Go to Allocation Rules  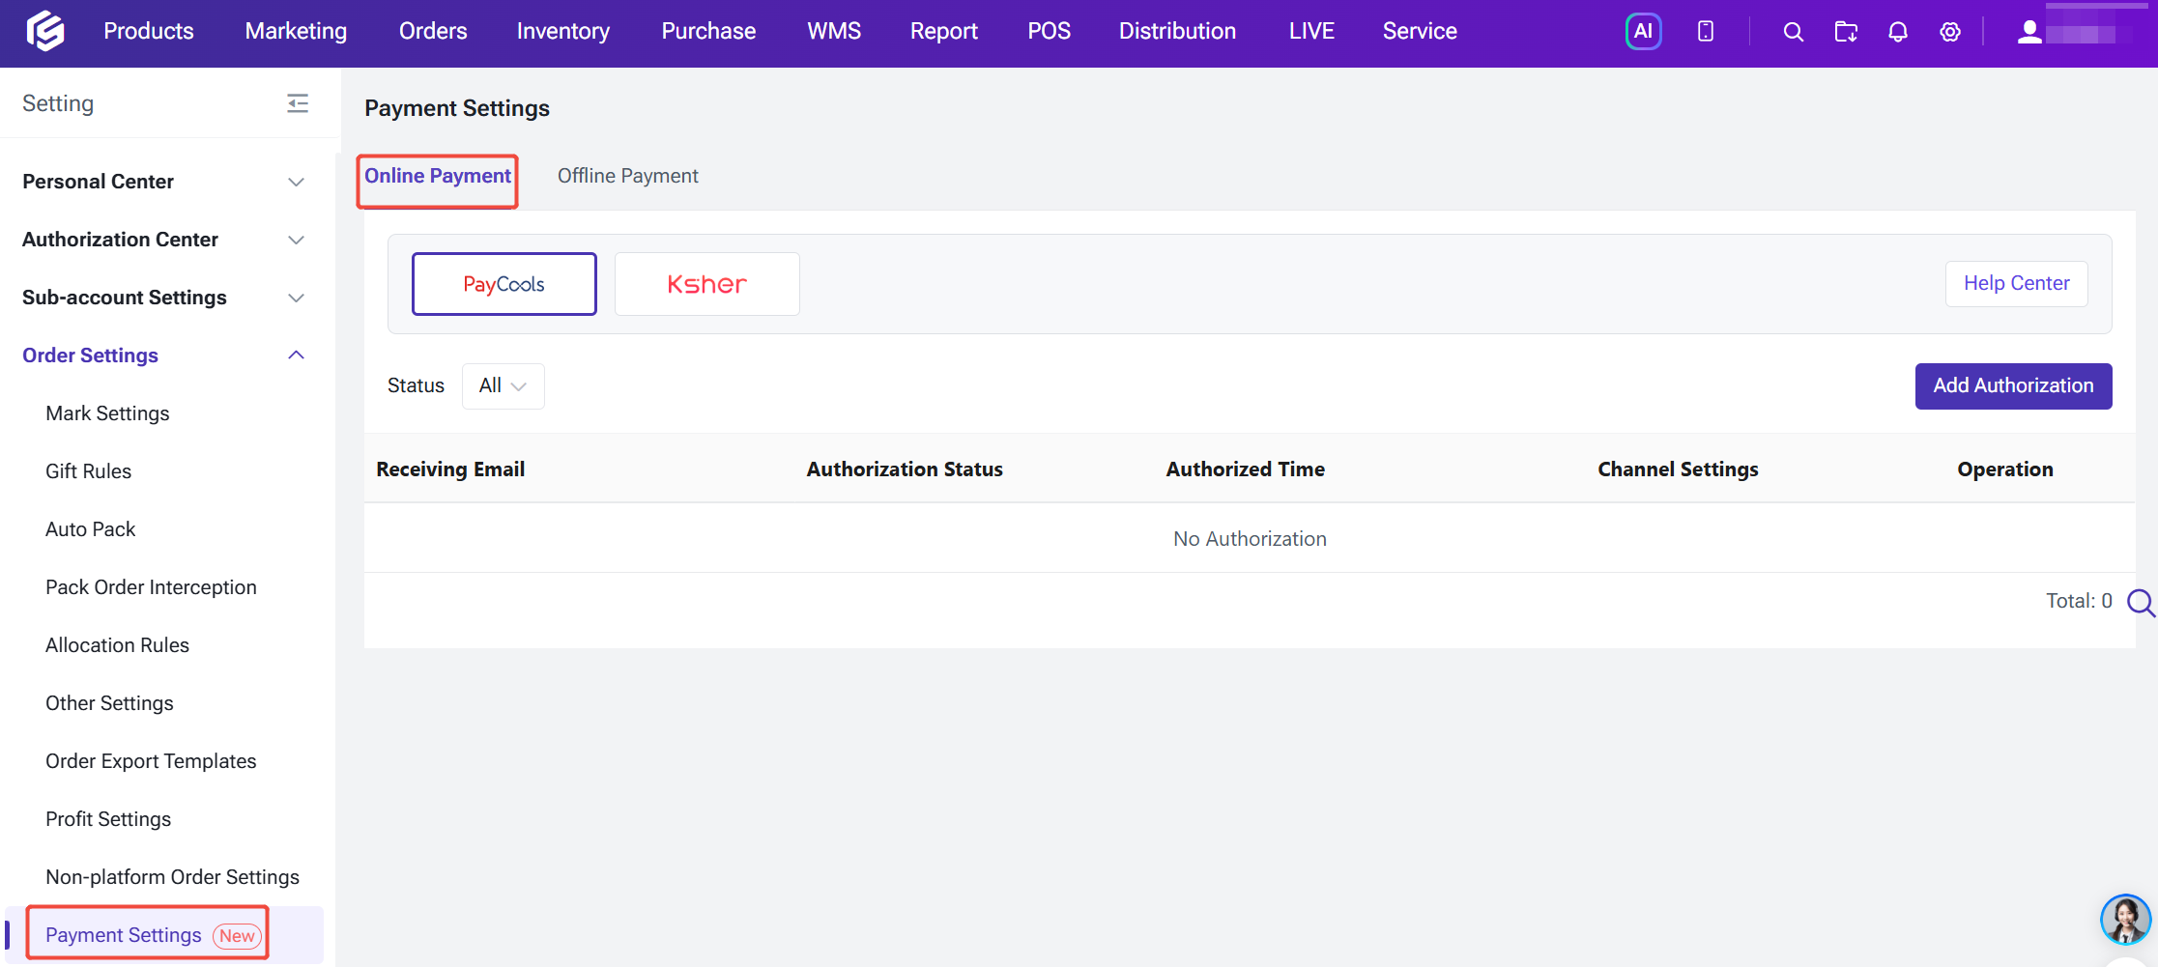(x=117, y=645)
